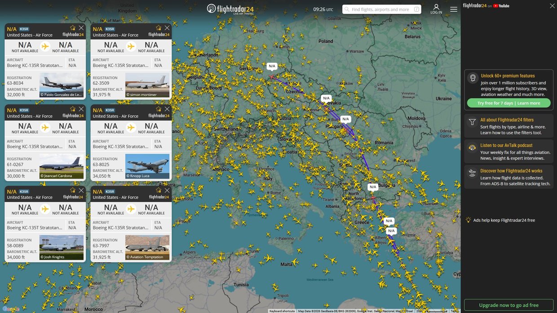Open Flightradar24 YouTube channel link
The image size is (557, 313).
click(x=486, y=6)
